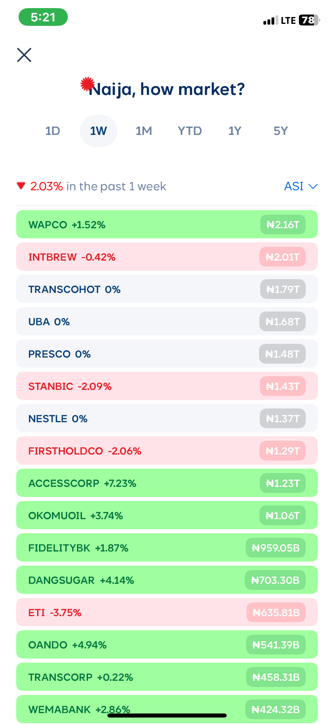Image resolution: width=334 pixels, height=724 pixels.
Task: Tap the INTBREW ₦2.01T market cap badge
Action: pyautogui.click(x=282, y=257)
